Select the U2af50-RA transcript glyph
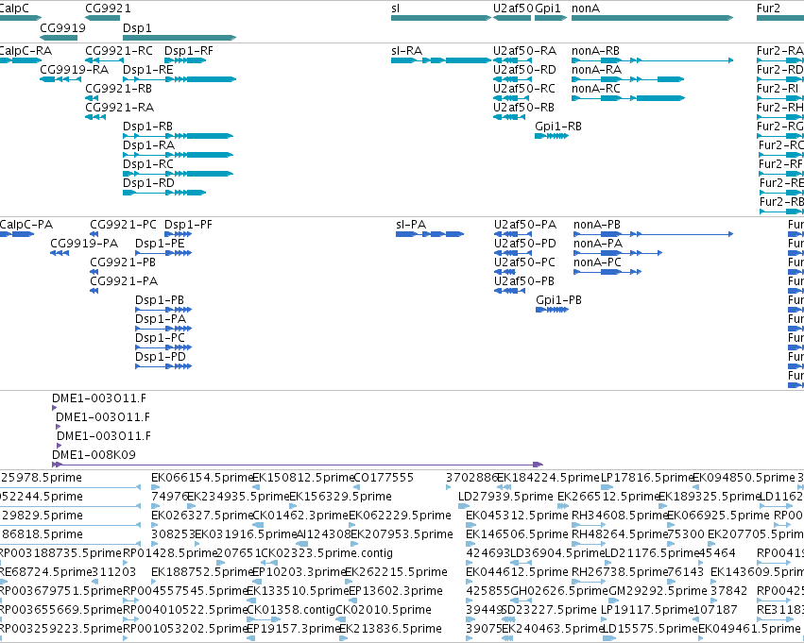The image size is (804, 643). (512, 60)
